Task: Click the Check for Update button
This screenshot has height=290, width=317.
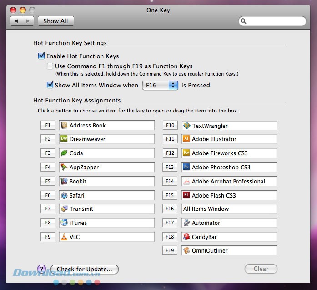Action: point(85,269)
